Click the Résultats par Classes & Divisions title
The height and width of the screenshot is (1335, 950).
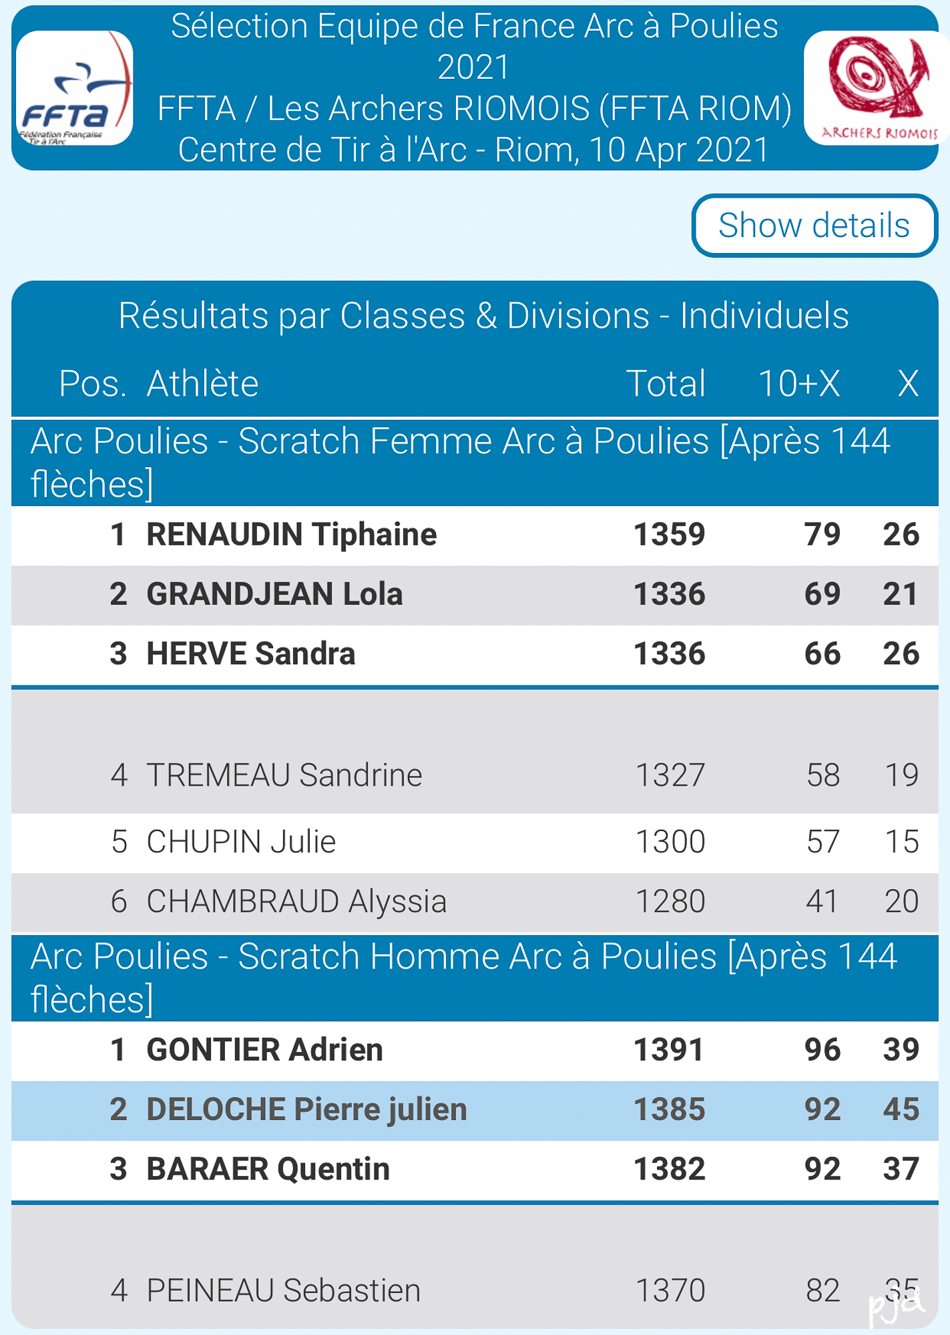[483, 315]
